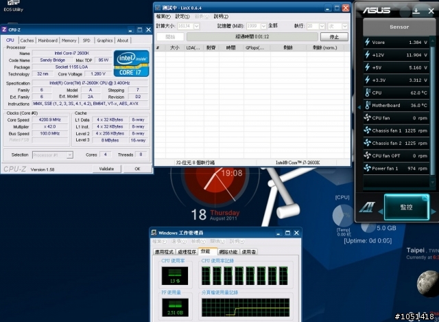Switch to Mainboard tab in CPU-Z
Image resolution: width=439 pixels, height=322 pixels.
(x=47, y=41)
